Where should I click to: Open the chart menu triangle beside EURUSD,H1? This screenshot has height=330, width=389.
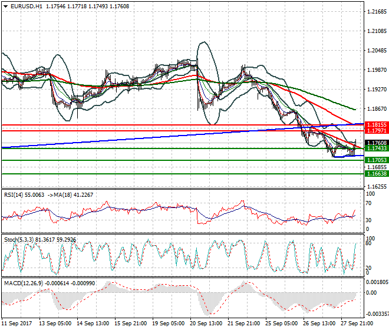[5, 6]
